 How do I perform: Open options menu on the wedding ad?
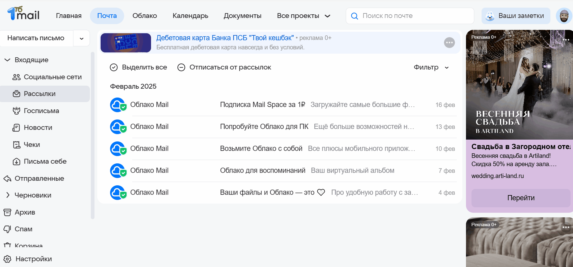pos(566,40)
